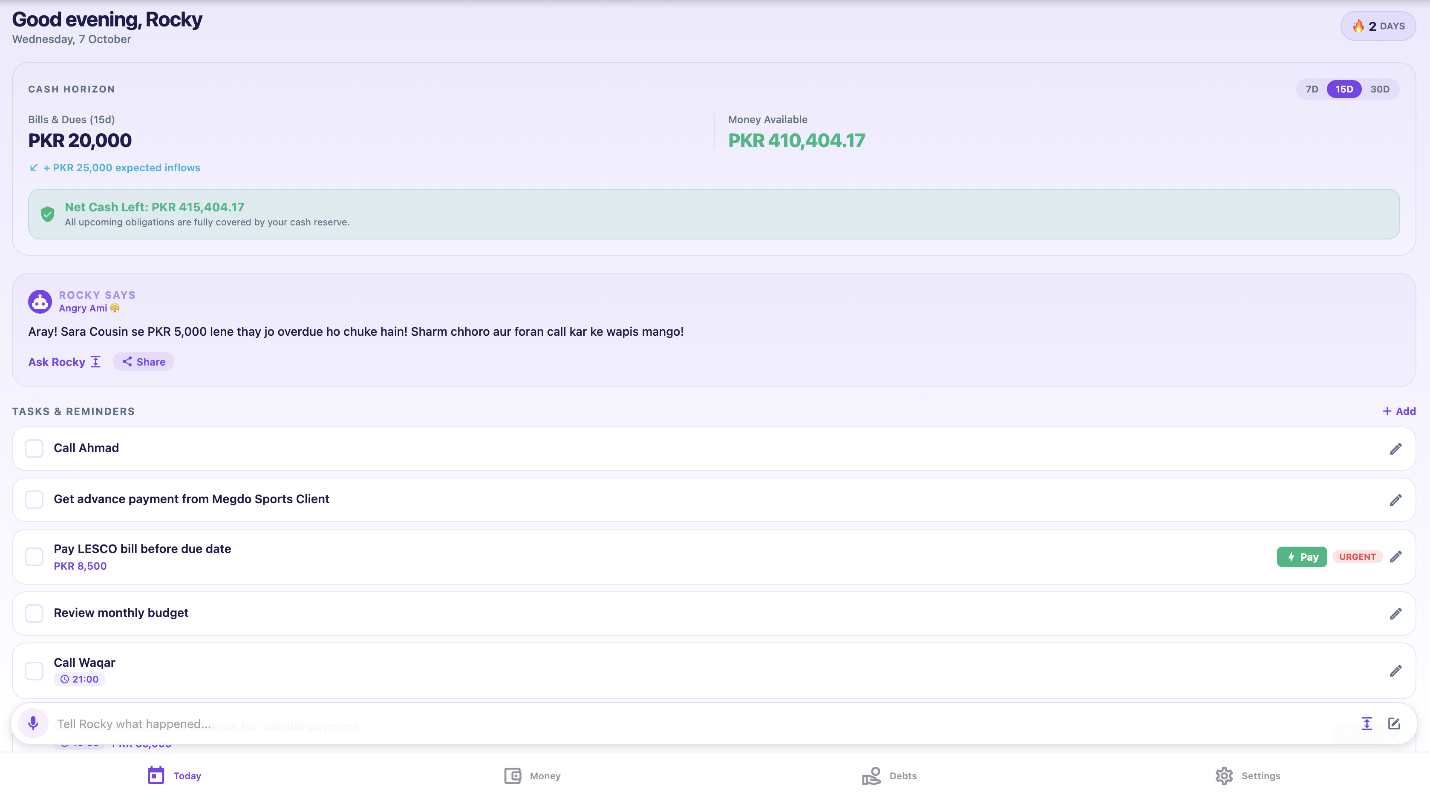The height and width of the screenshot is (801, 1430).
Task: Click the Rocky robot avatar icon
Action: 40,301
